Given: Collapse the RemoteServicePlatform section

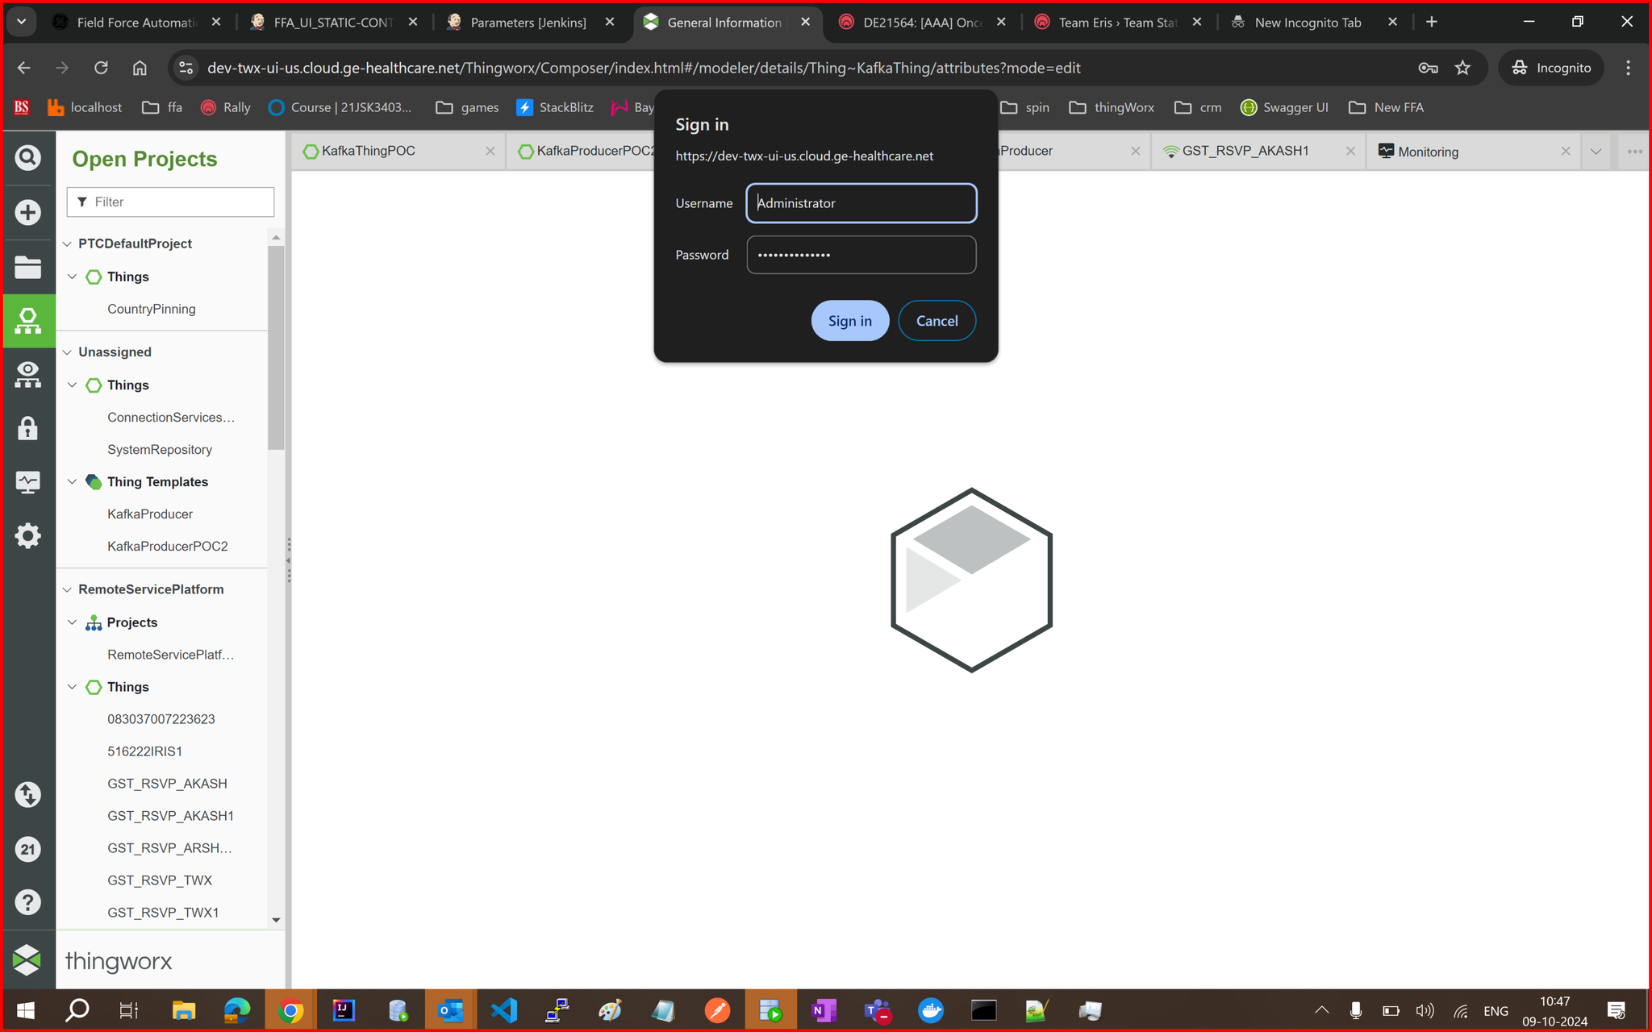Looking at the screenshot, I should pyautogui.click(x=68, y=589).
